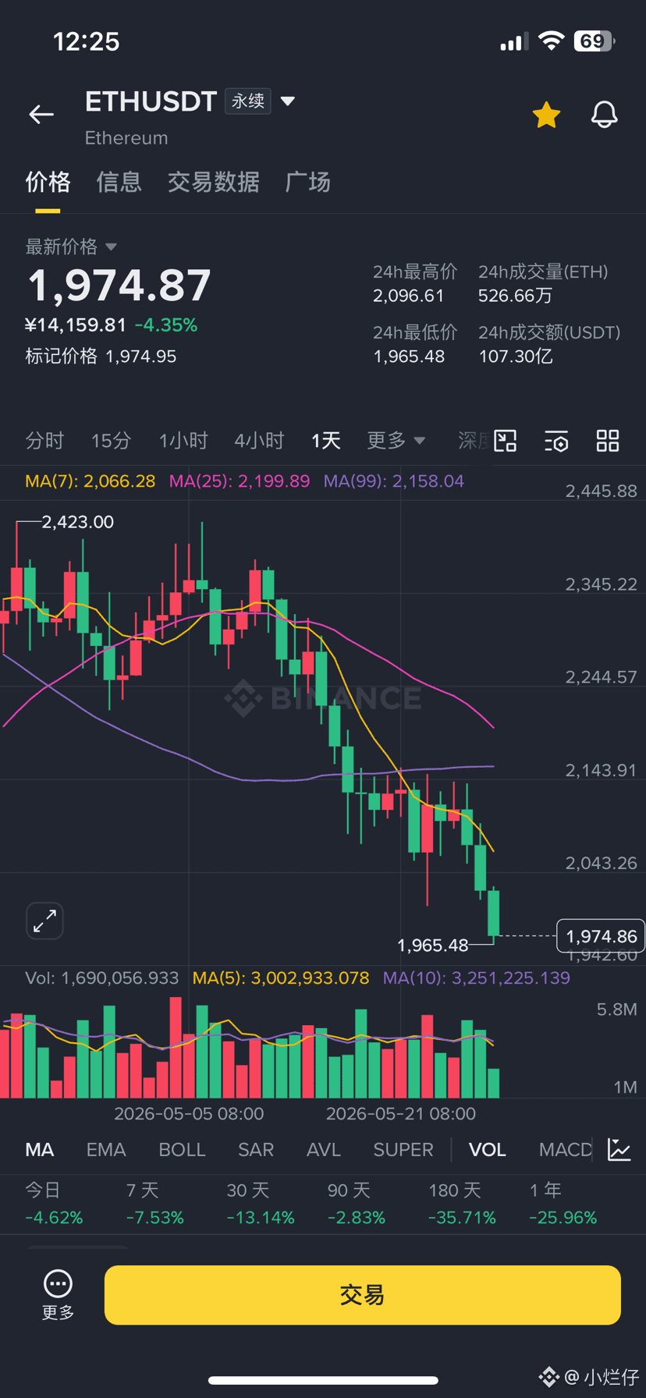646x1398 pixels.
Task: Select the 4小时 chart interval
Action: pos(259,441)
